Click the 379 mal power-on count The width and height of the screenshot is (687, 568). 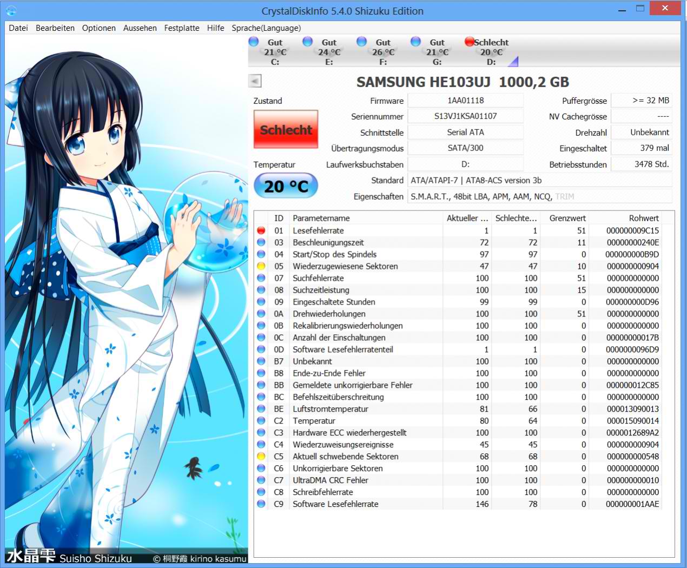(642, 148)
